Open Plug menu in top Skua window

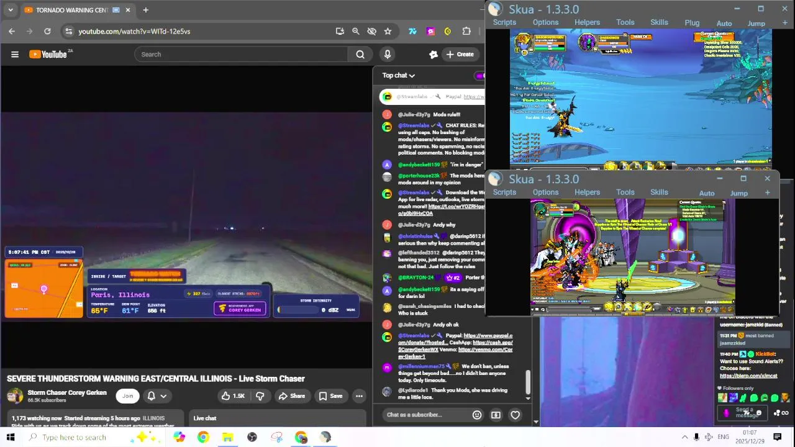point(692,23)
